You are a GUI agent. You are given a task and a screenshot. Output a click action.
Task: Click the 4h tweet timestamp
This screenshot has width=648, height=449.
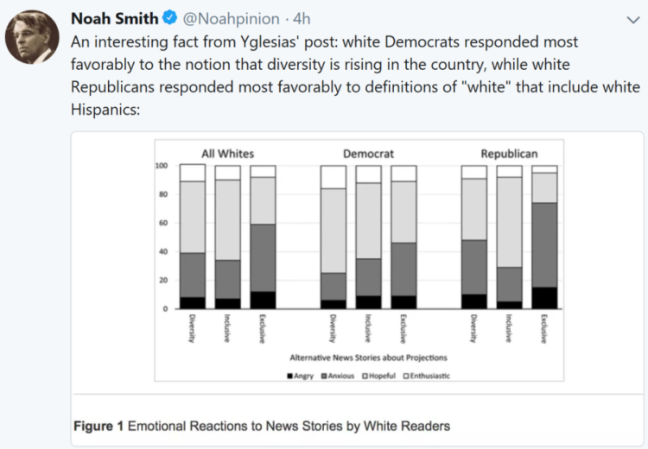[x=302, y=19]
